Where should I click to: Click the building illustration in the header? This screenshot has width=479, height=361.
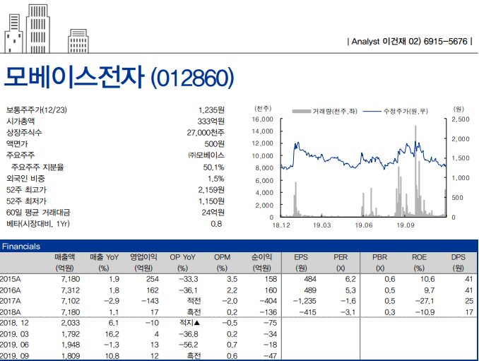click(47, 29)
